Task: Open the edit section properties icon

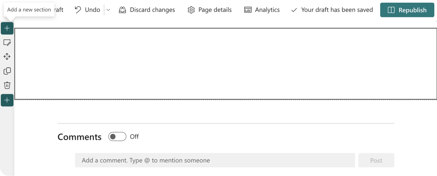Action: click(x=7, y=42)
